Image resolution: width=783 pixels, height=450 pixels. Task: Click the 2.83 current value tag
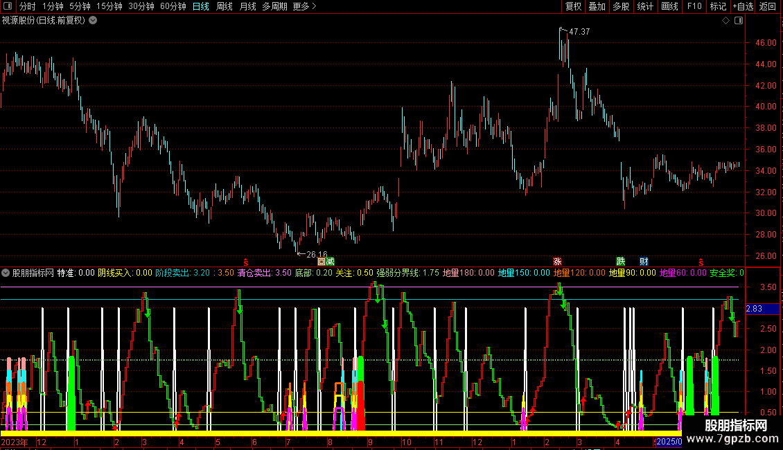point(762,309)
